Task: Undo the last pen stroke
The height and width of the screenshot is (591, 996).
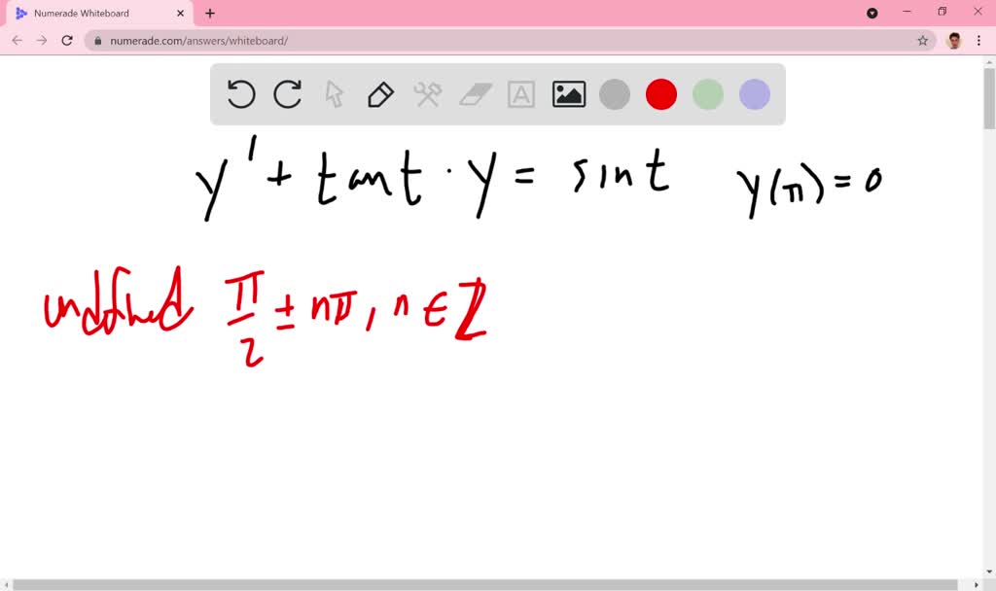Action: 240,94
